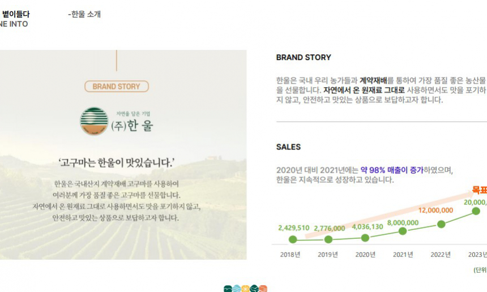Image resolution: width=487 pixels, height=292 pixels.
Task: Click the SALES section heading
Action: [x=288, y=147]
